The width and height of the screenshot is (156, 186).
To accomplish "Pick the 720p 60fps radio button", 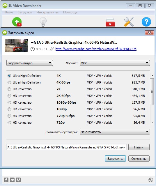I will (9, 116).
